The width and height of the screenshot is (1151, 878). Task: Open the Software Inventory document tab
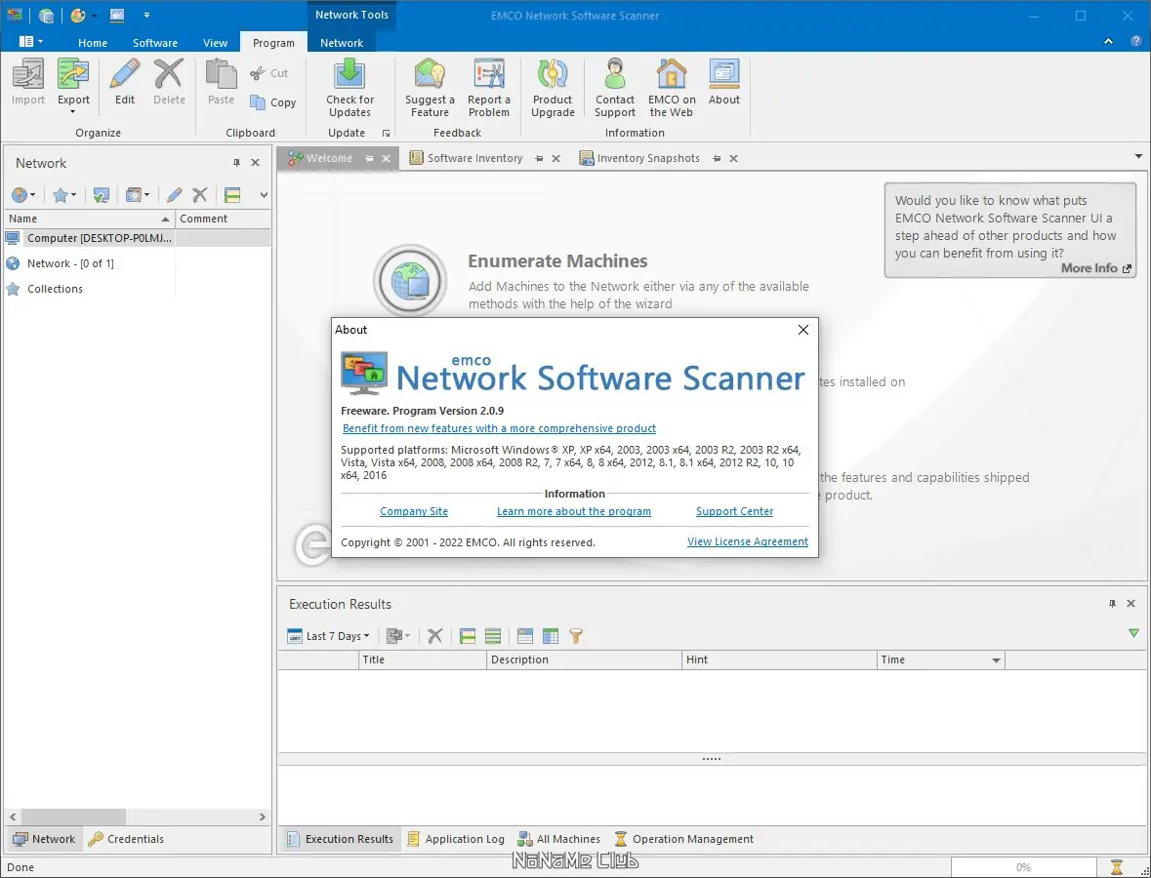[x=474, y=158]
